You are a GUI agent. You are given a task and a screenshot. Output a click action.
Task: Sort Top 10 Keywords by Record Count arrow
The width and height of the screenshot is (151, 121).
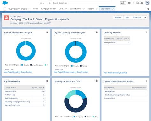[x=43, y=87]
